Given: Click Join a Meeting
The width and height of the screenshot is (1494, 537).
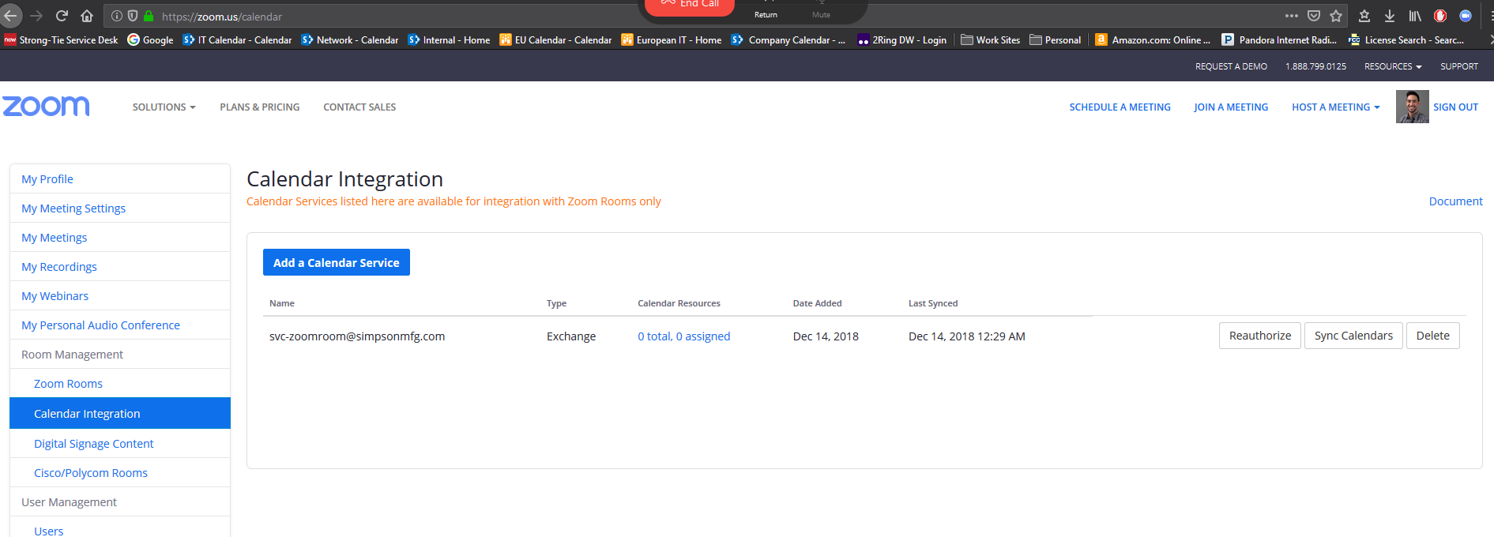Looking at the screenshot, I should coord(1231,107).
